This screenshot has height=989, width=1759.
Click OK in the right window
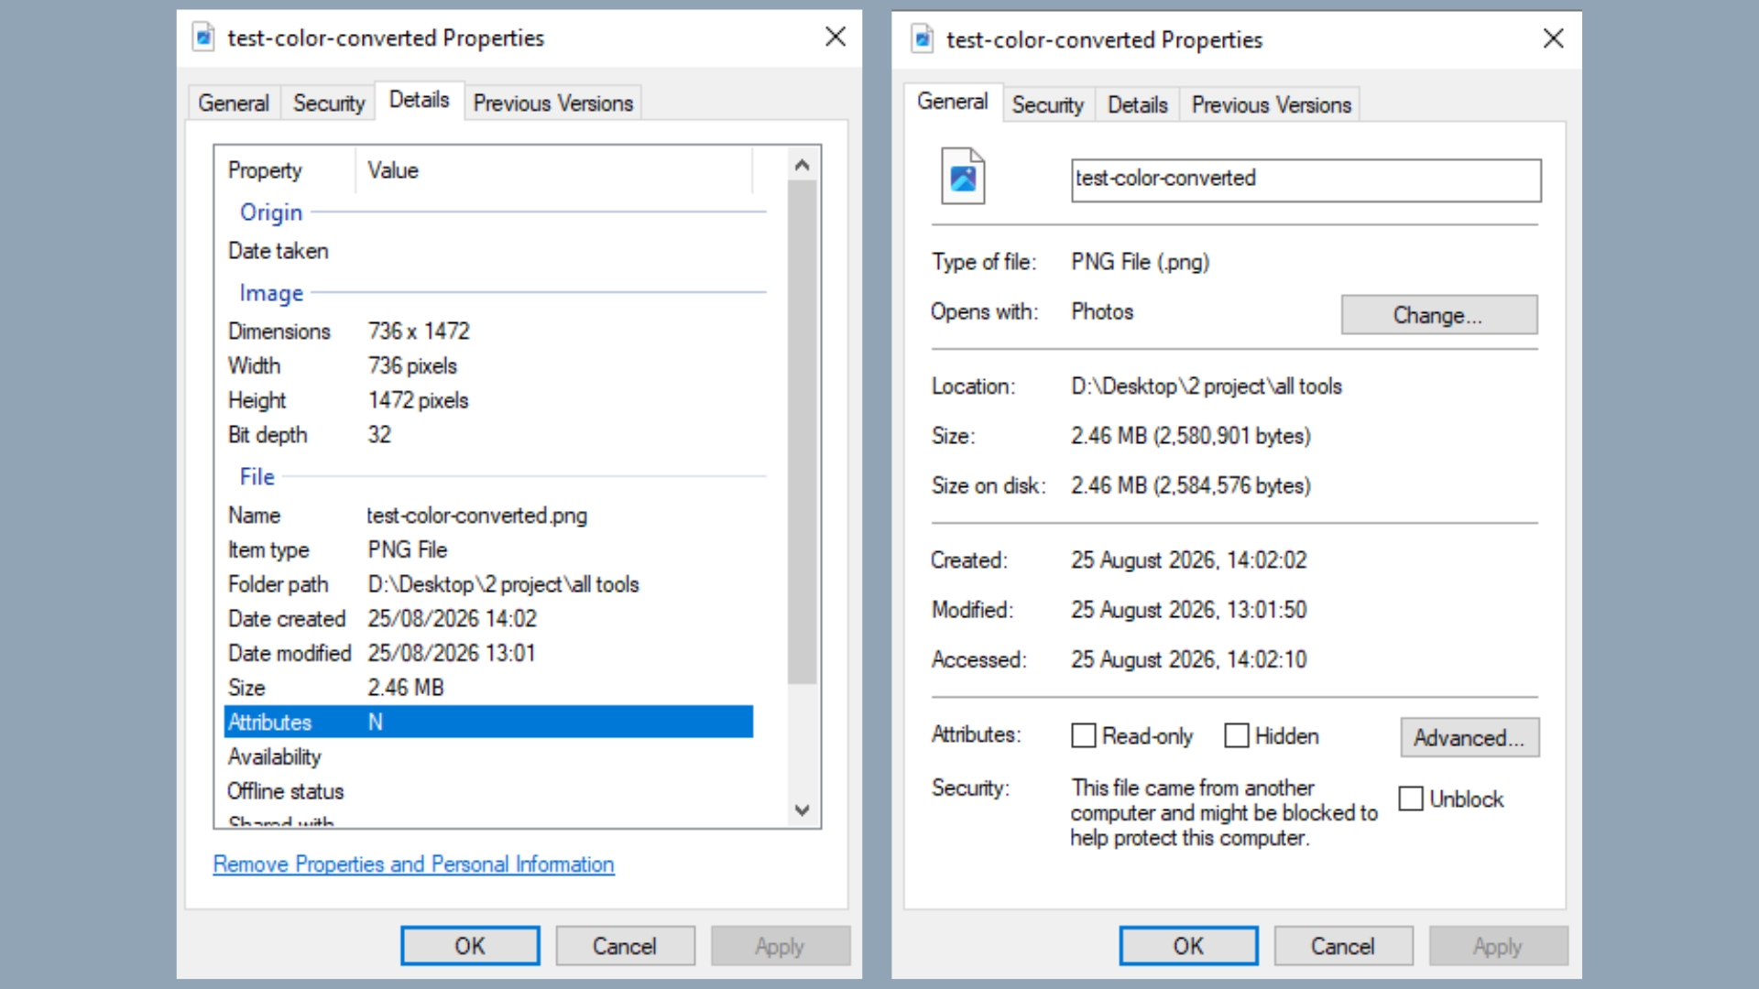tap(1188, 946)
